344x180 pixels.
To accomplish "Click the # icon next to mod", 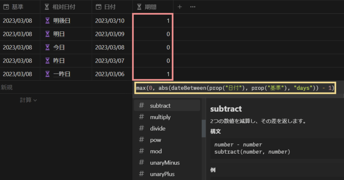I will coord(142,151).
